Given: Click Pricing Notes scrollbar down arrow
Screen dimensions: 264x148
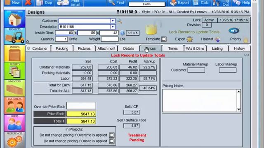Looking at the screenshot, I should pos(239,110).
